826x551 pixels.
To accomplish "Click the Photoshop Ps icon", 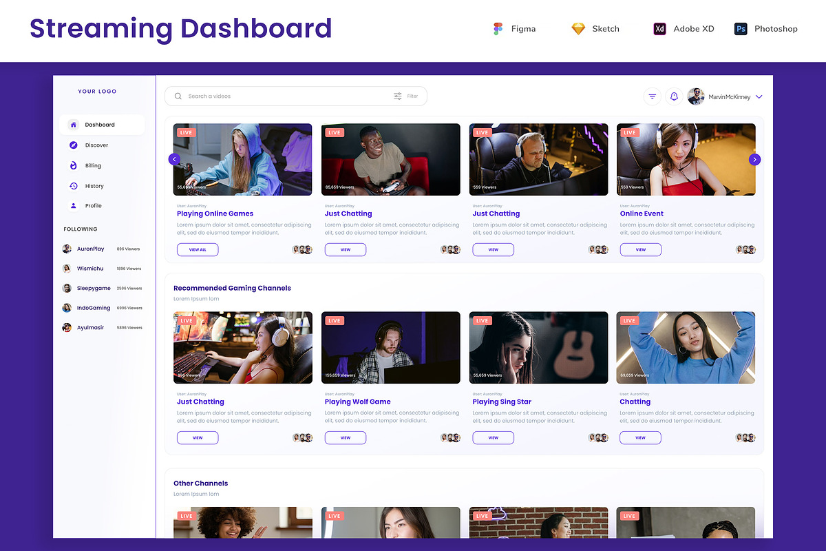I will click(x=741, y=29).
